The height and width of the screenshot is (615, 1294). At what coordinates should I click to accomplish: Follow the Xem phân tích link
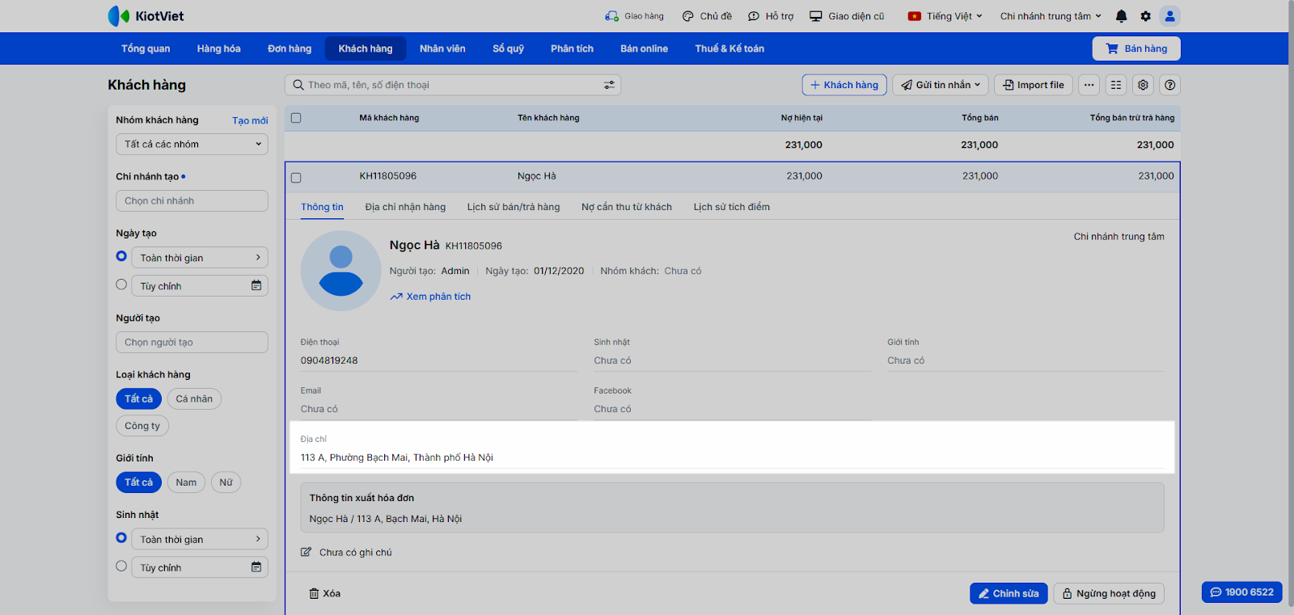(x=438, y=297)
